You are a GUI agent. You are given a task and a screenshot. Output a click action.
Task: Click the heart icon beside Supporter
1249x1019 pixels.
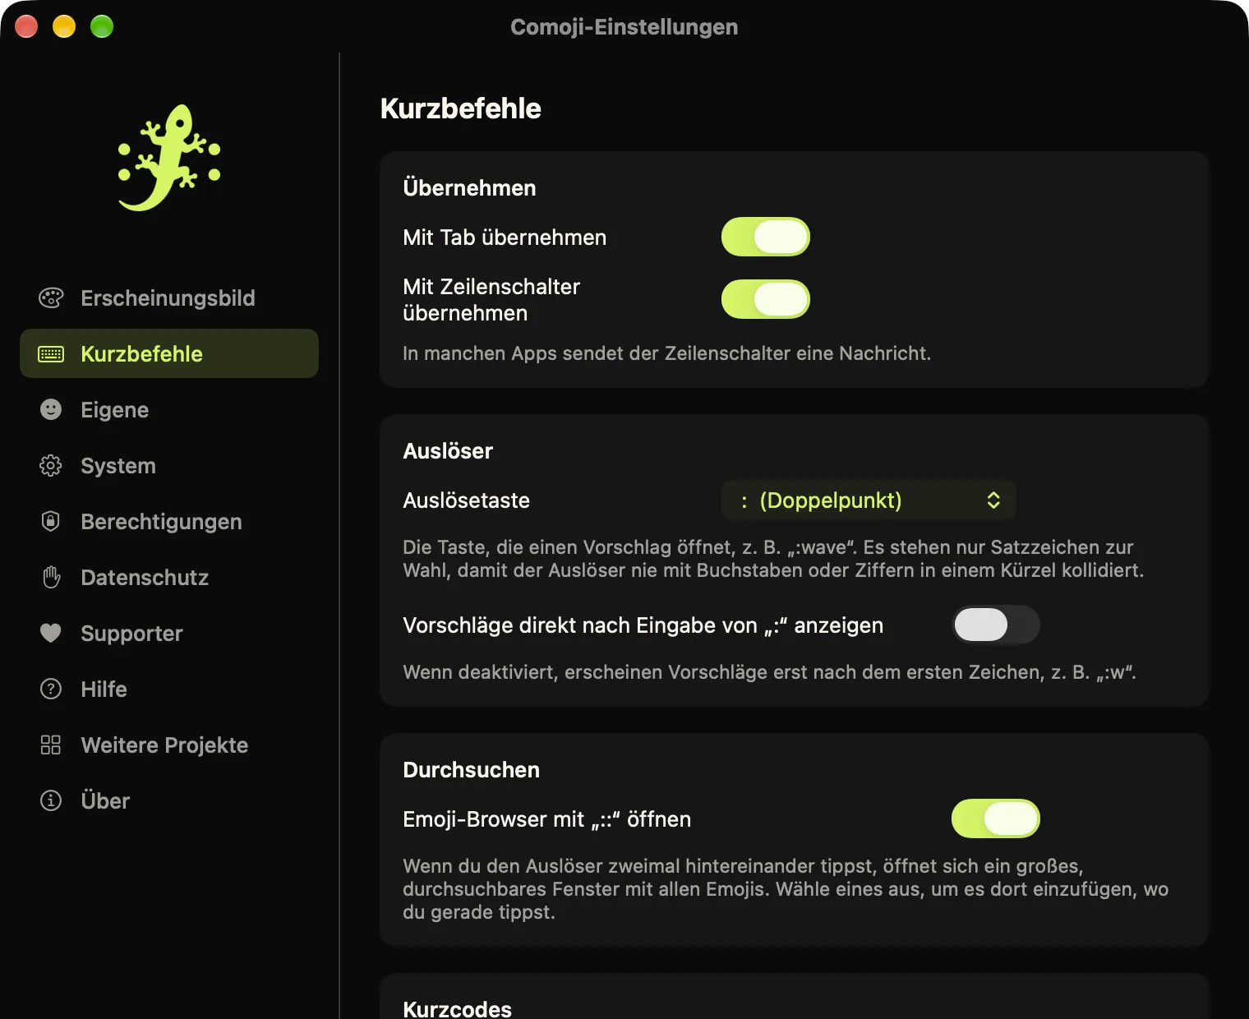click(51, 633)
